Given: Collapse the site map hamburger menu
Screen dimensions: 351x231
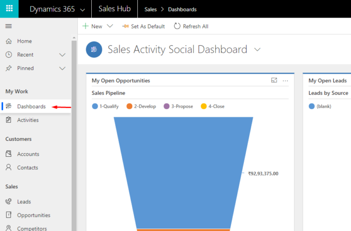Looking at the screenshot, I should 9,26.
